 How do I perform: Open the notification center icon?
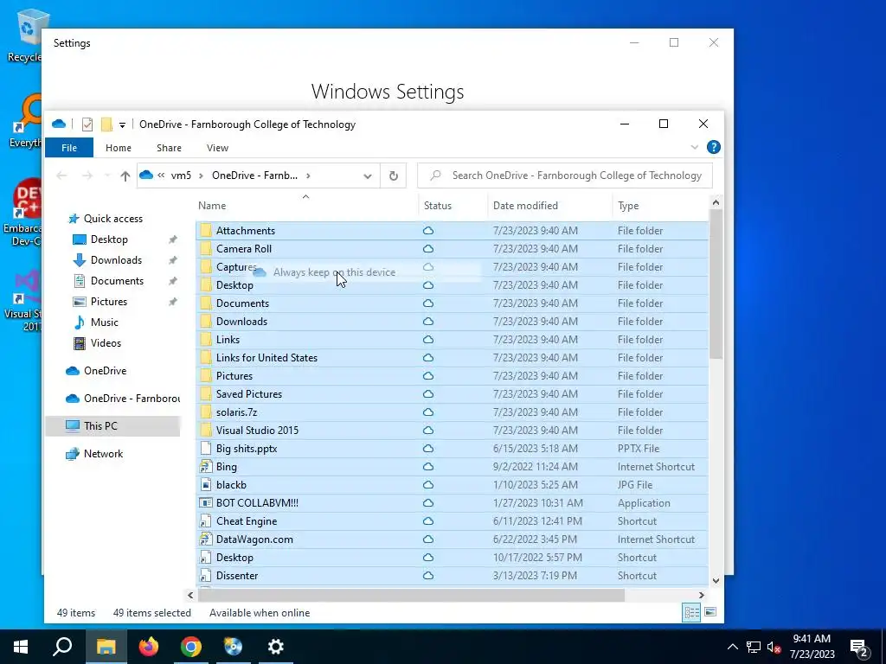click(x=859, y=647)
